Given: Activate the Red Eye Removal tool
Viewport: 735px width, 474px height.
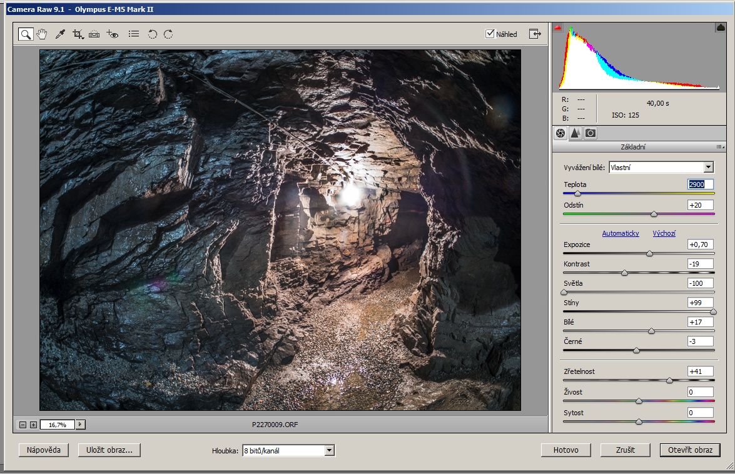Looking at the screenshot, I should point(113,34).
